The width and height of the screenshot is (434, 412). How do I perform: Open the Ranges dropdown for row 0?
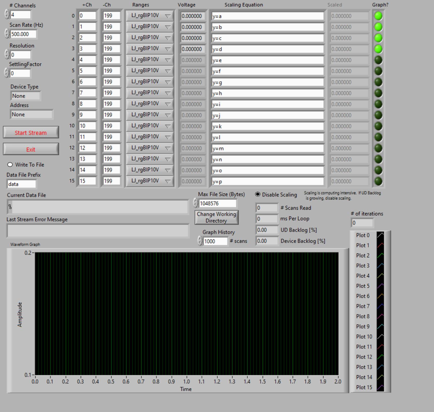(x=150, y=16)
